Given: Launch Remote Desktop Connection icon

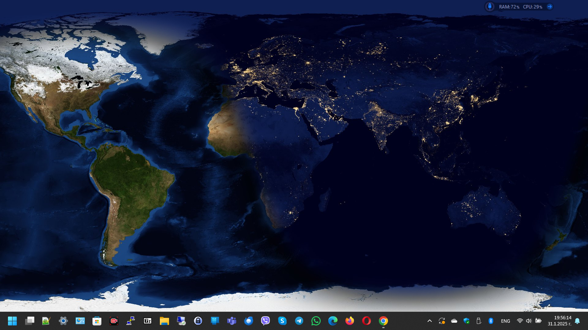Looking at the screenshot, I should (181, 321).
